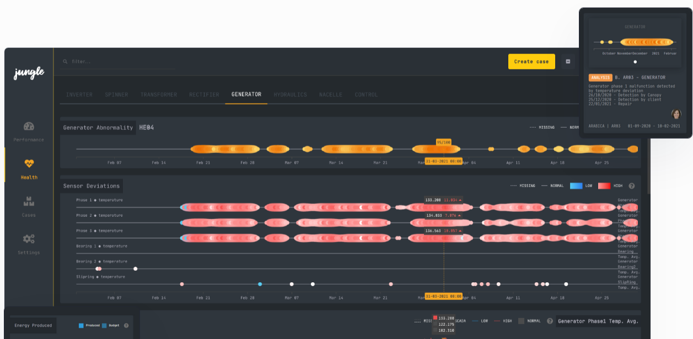
Task: Click the ANALYSIS tag on the case card
Action: tap(600, 78)
